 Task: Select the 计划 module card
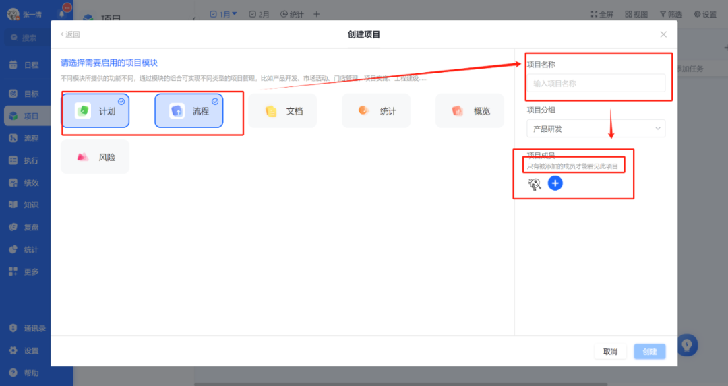[x=95, y=111]
